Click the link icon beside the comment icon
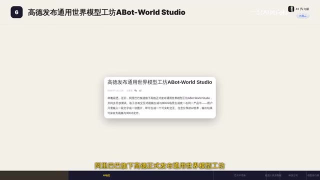Screen dimensions: 320x180 click(x=140, y=90)
